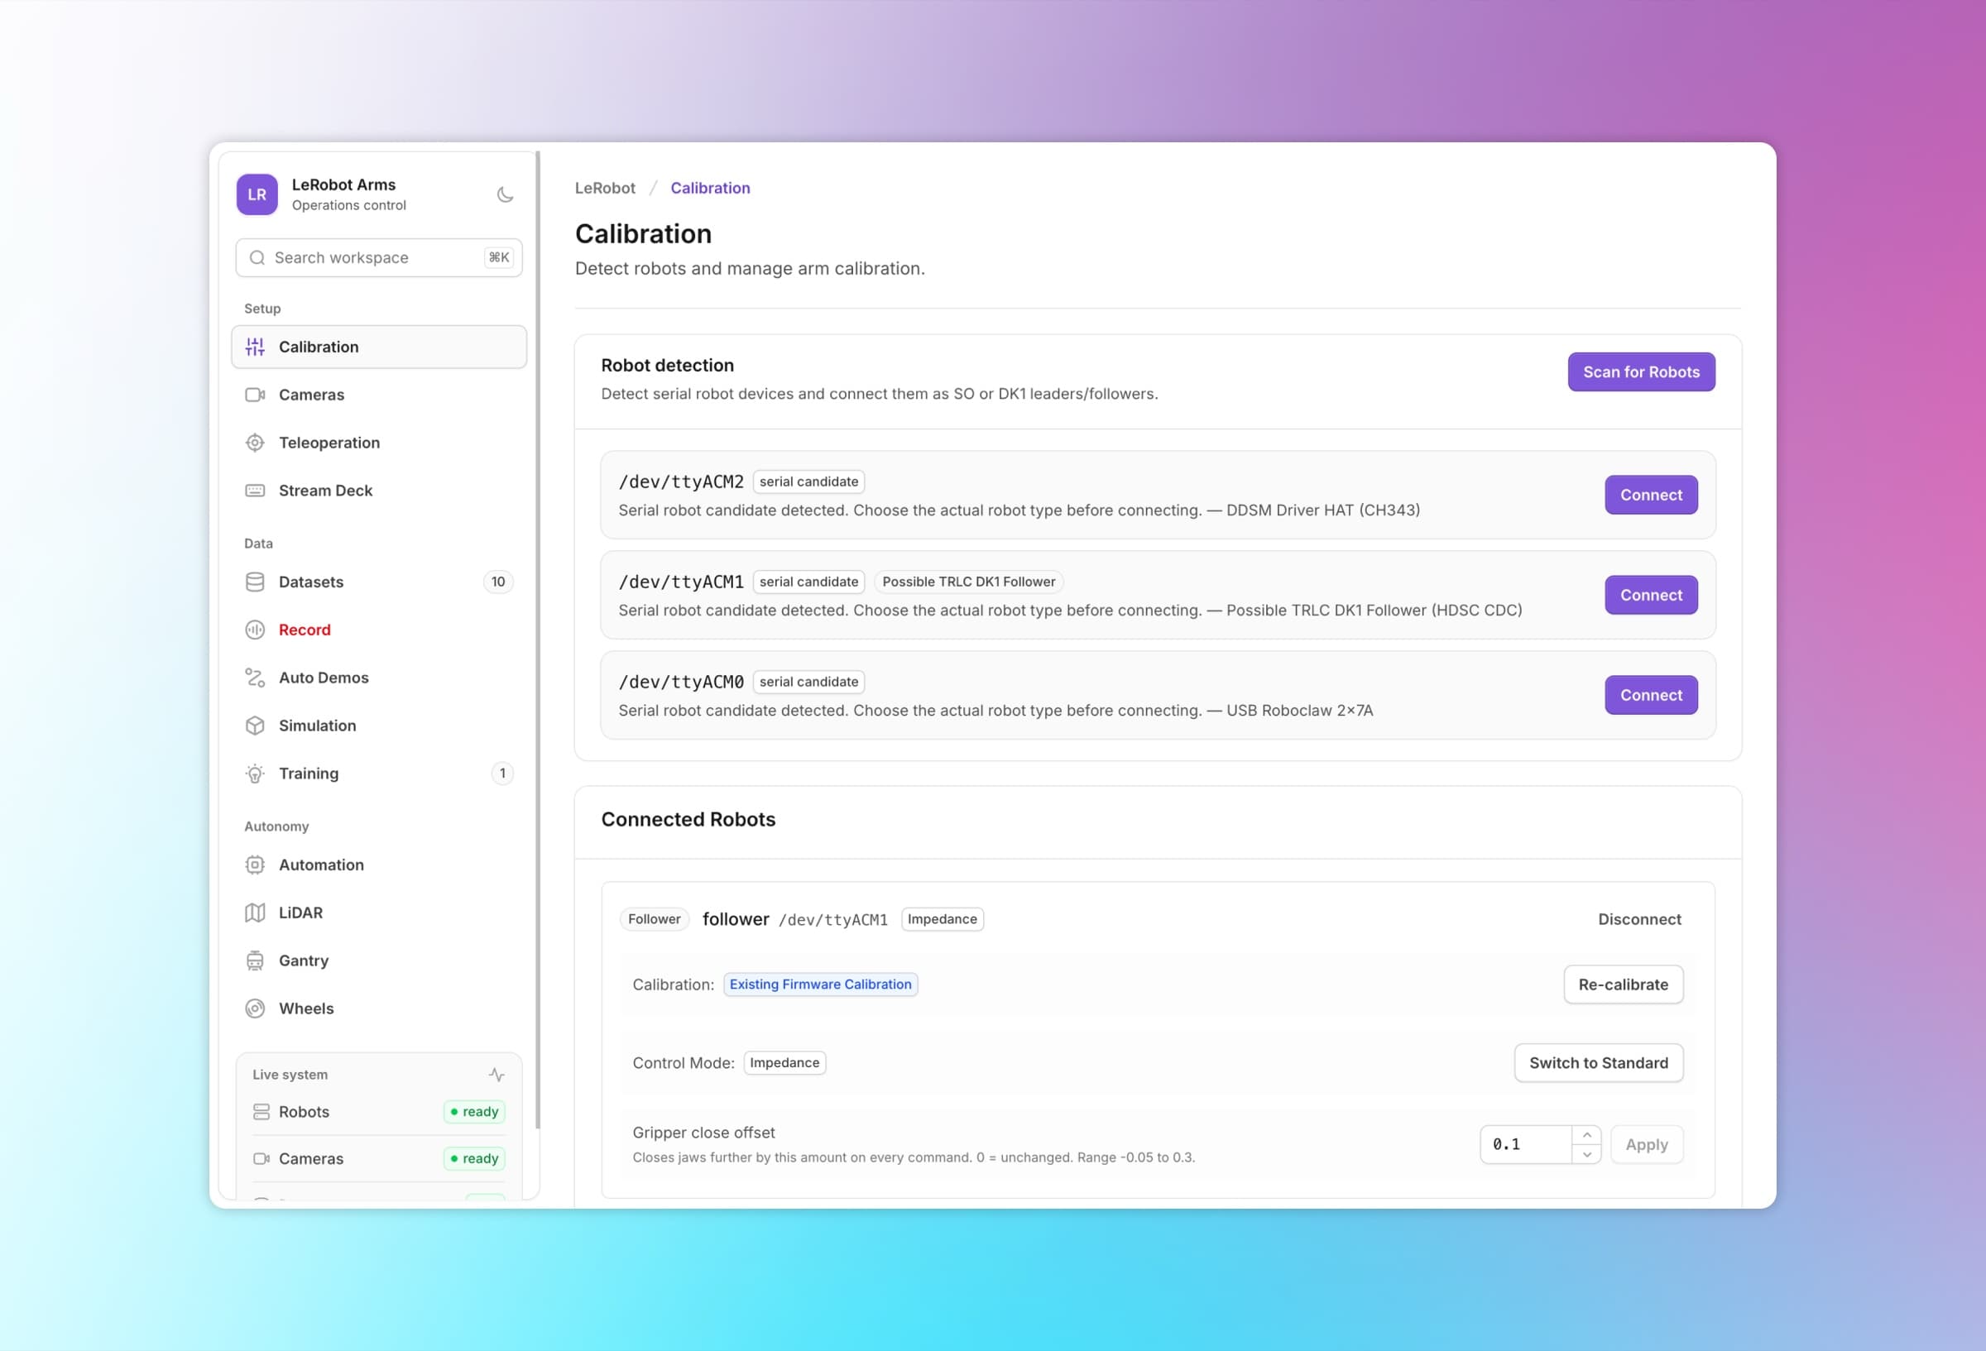Click the Re-calibrate button
The image size is (1986, 1351).
click(x=1623, y=985)
